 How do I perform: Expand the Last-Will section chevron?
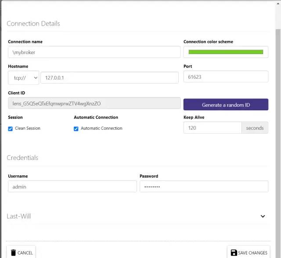263,216
